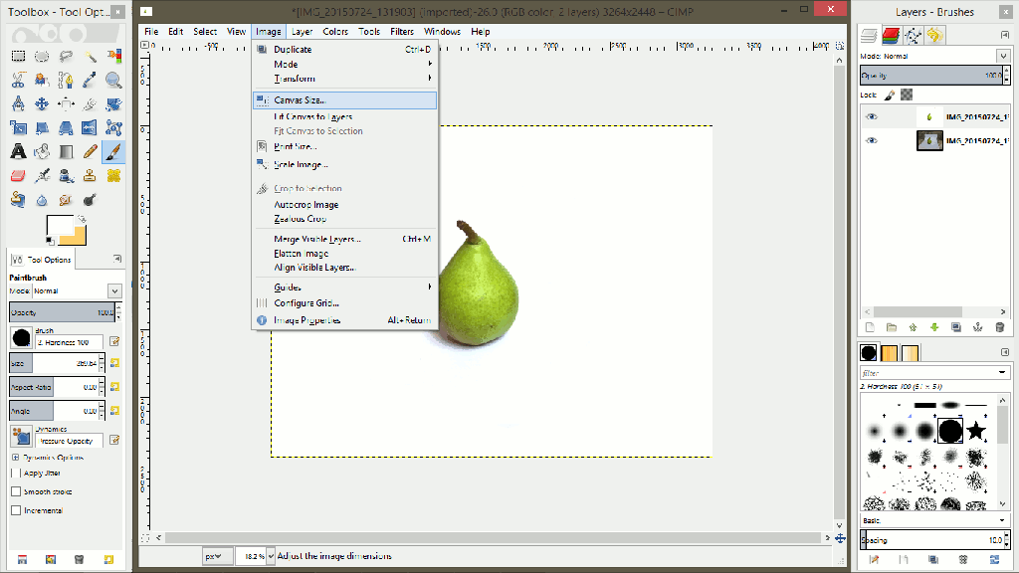The width and height of the screenshot is (1019, 573).
Task: Select the Color Picker tool
Action: [90, 81]
